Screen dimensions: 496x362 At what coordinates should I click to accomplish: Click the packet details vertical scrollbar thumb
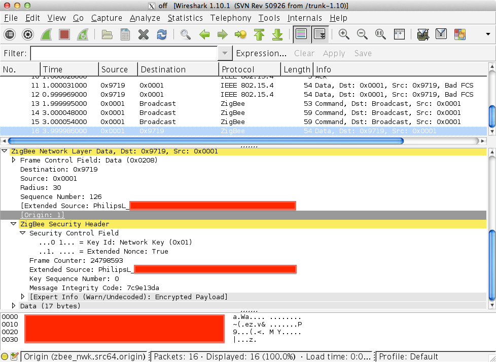[x=492, y=265]
